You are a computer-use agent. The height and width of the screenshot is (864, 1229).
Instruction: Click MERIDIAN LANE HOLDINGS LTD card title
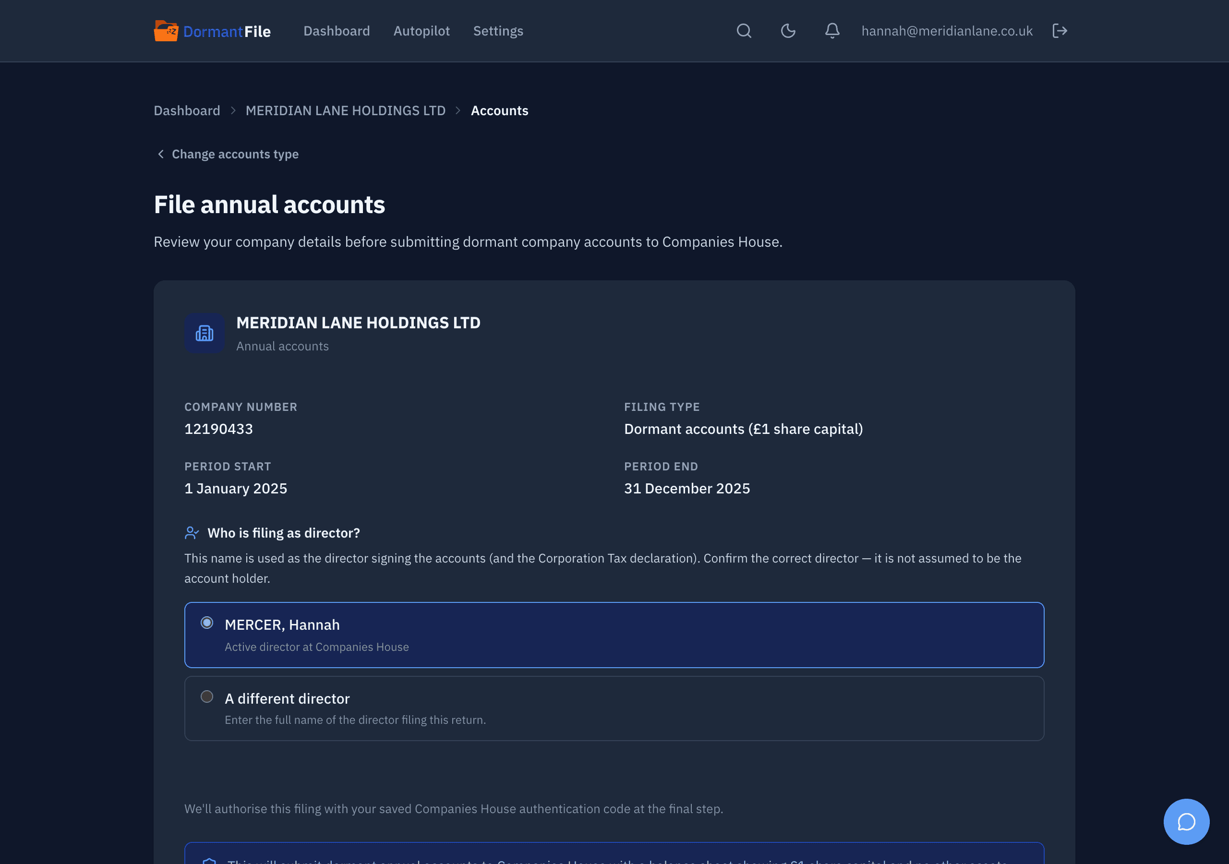coord(358,323)
